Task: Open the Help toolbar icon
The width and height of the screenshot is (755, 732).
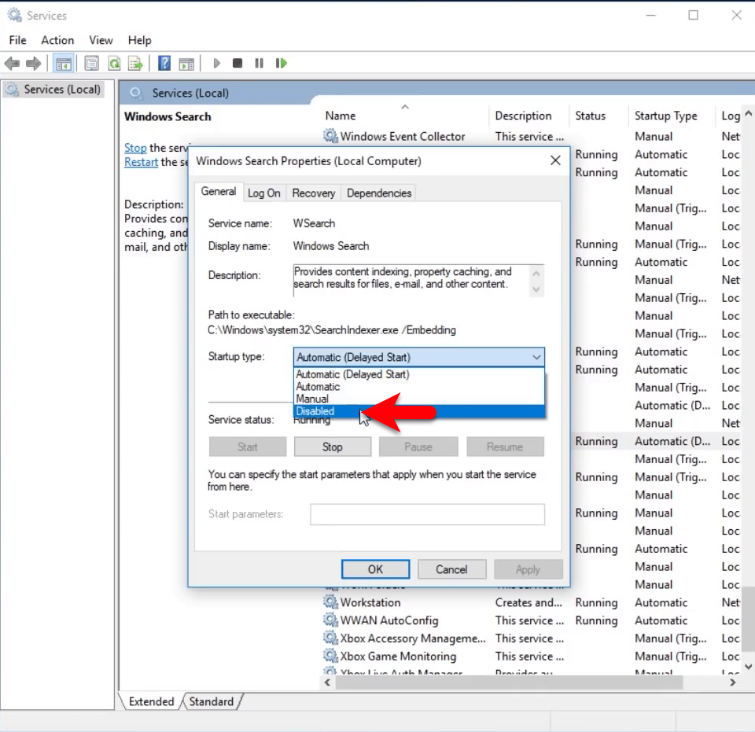Action: coord(164,63)
